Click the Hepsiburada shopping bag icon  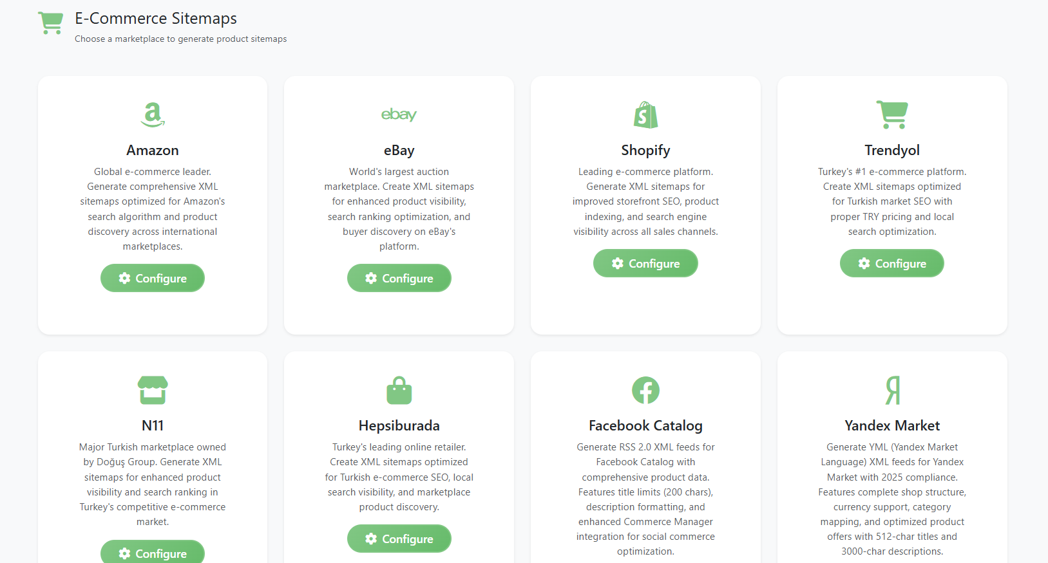pos(399,391)
